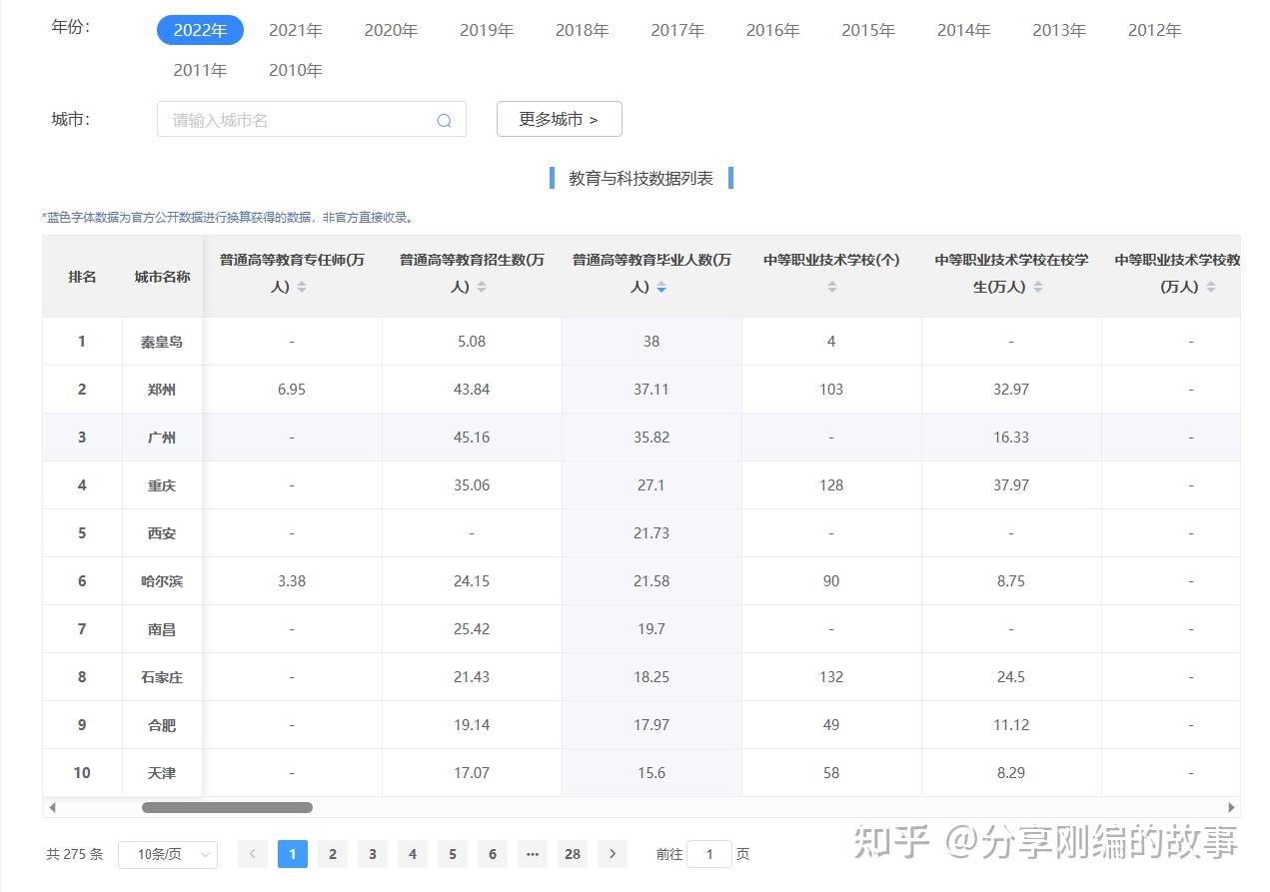Click the 天津 city cell
Screen dimensions: 1270x892
coord(162,773)
